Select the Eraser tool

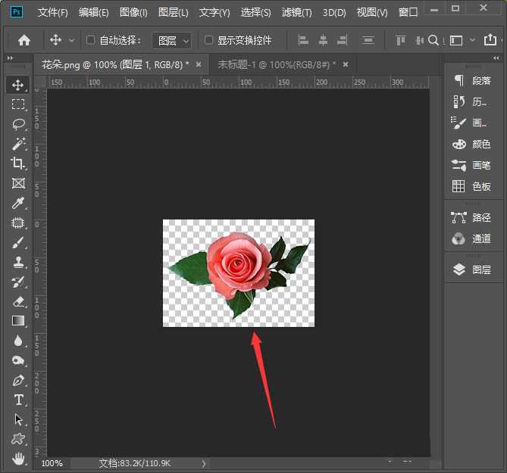18,301
